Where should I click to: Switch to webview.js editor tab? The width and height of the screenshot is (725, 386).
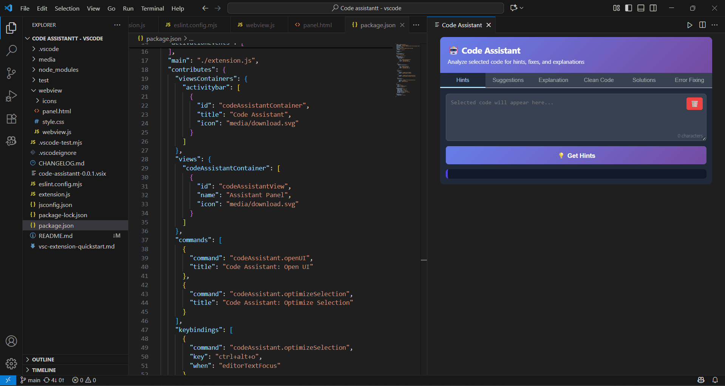pyautogui.click(x=259, y=25)
